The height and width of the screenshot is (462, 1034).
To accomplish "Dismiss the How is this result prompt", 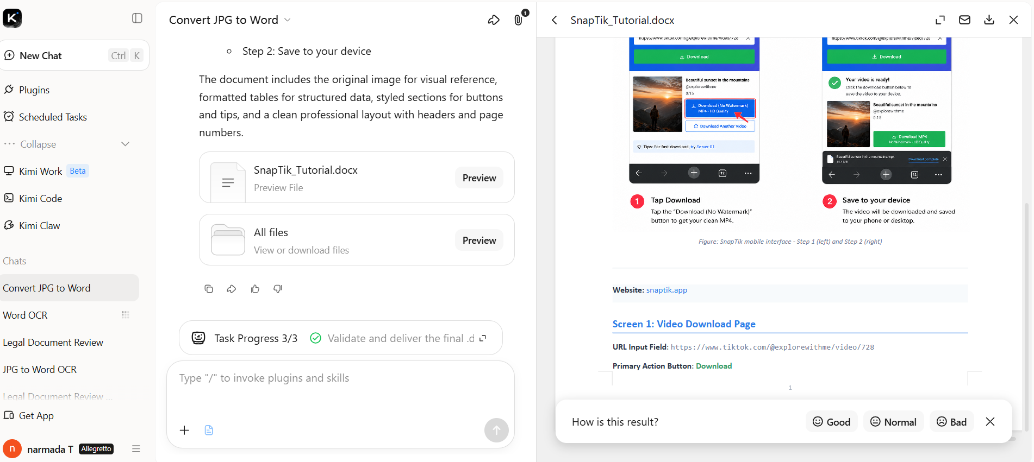I will pos(991,422).
